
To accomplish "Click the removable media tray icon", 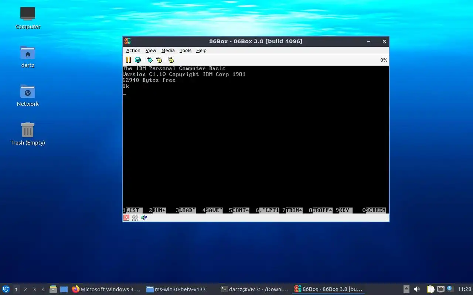I will pos(406,289).
